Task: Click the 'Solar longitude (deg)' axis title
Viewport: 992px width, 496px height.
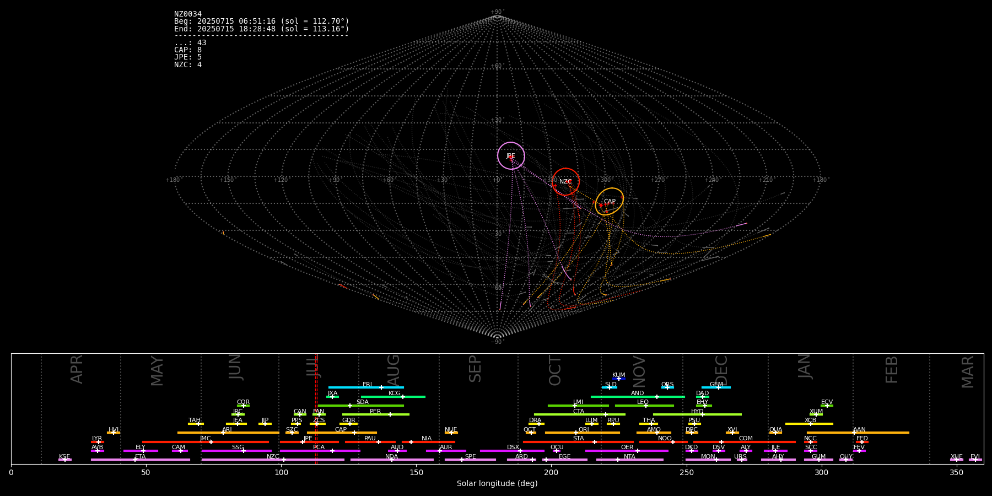Action: [x=497, y=484]
